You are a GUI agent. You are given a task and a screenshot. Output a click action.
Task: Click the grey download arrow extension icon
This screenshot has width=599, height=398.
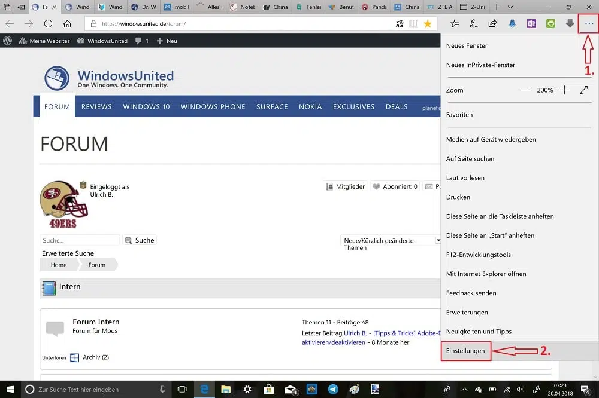[570, 24]
